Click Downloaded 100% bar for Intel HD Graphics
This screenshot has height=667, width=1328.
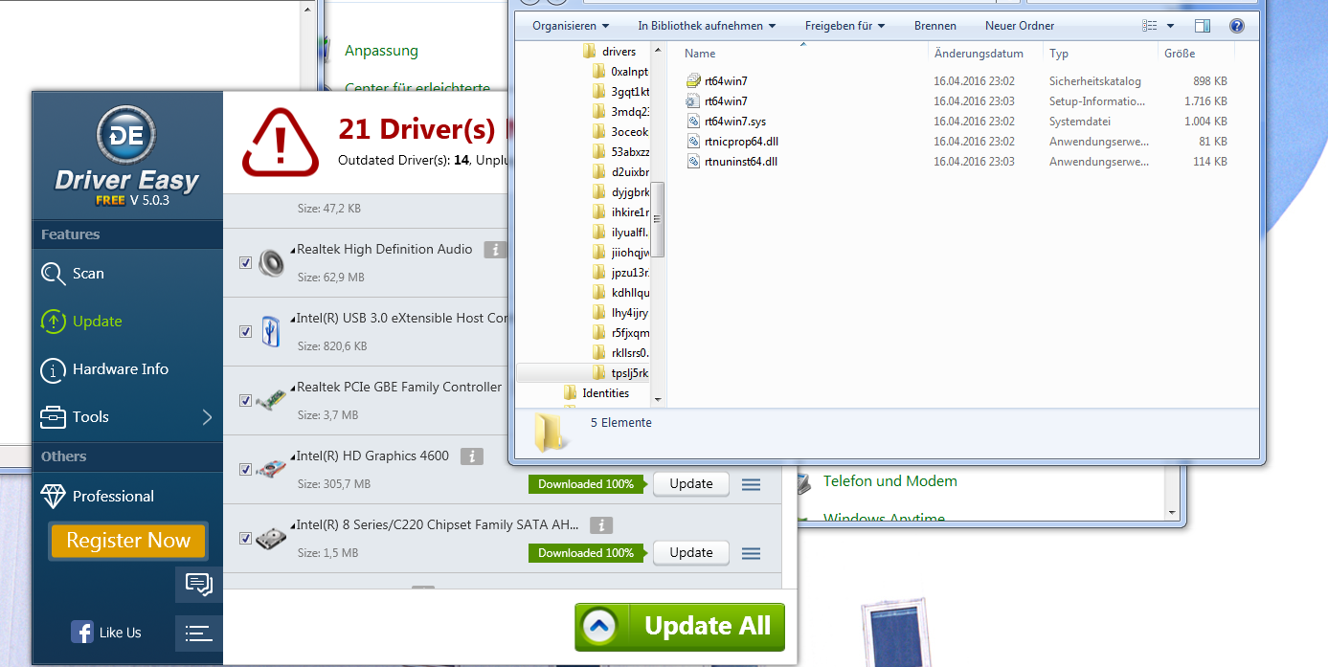pos(586,484)
